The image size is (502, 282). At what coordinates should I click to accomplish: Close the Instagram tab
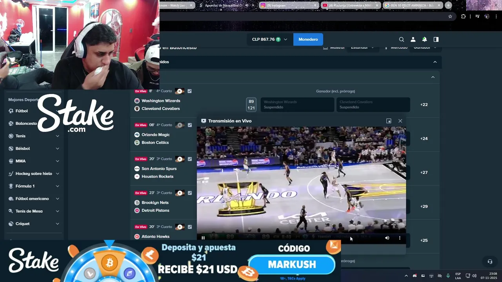coord(315,5)
